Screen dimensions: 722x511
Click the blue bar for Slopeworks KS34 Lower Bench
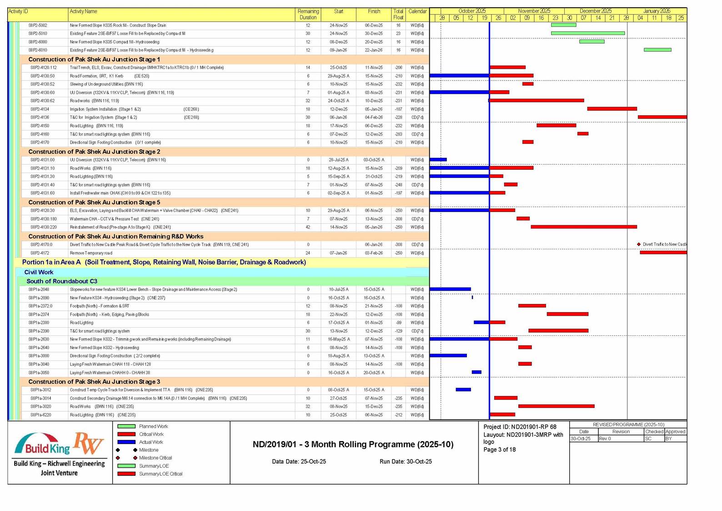point(450,289)
